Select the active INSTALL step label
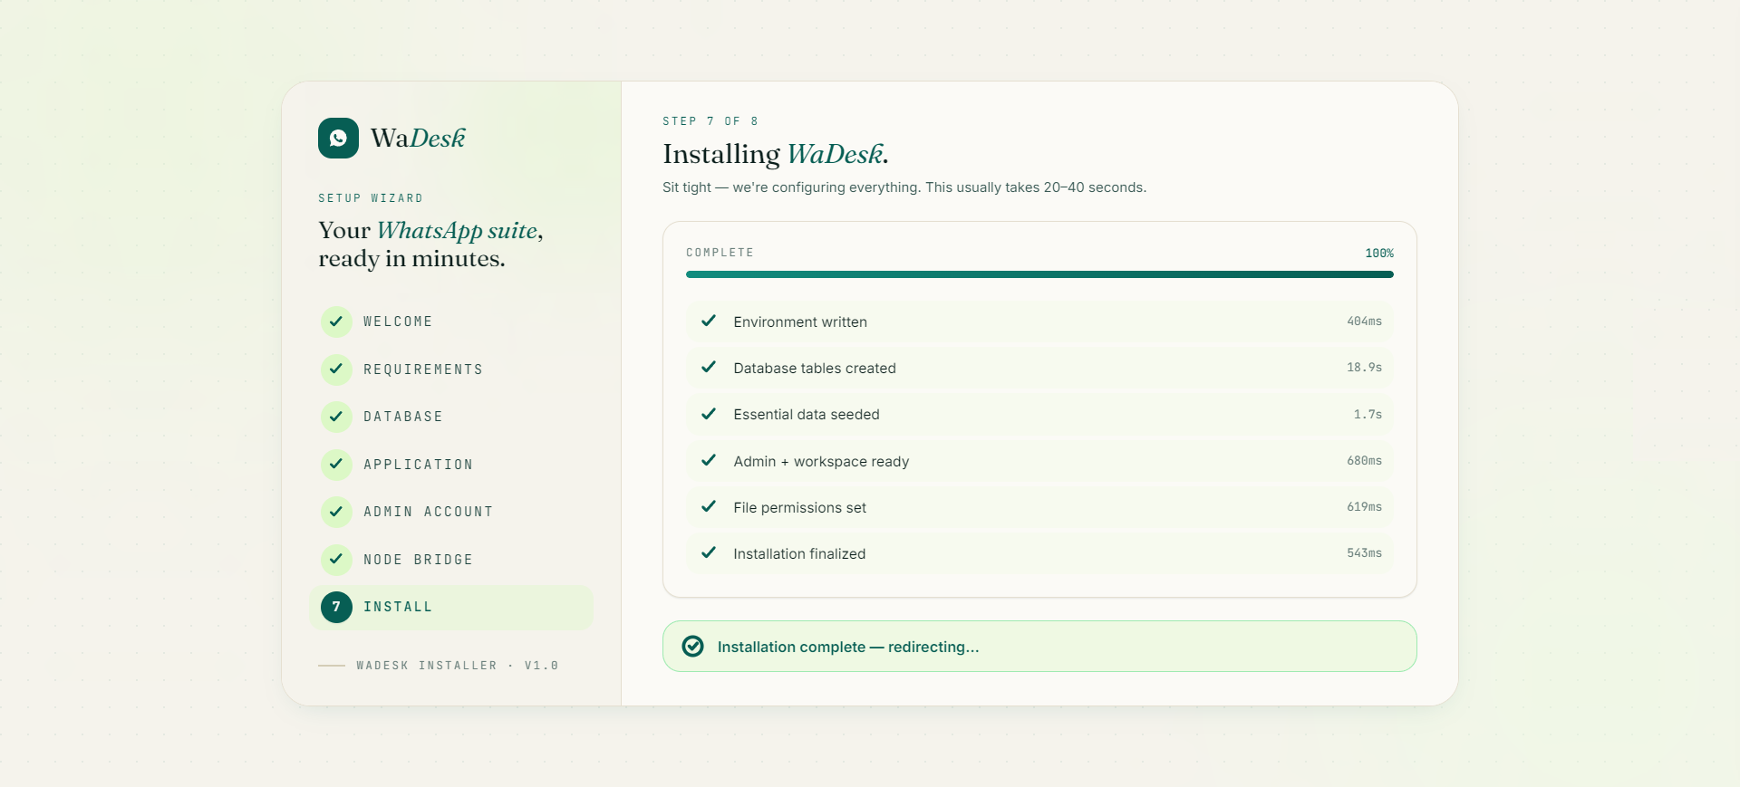Viewport: 1740px width, 787px height. point(398,607)
